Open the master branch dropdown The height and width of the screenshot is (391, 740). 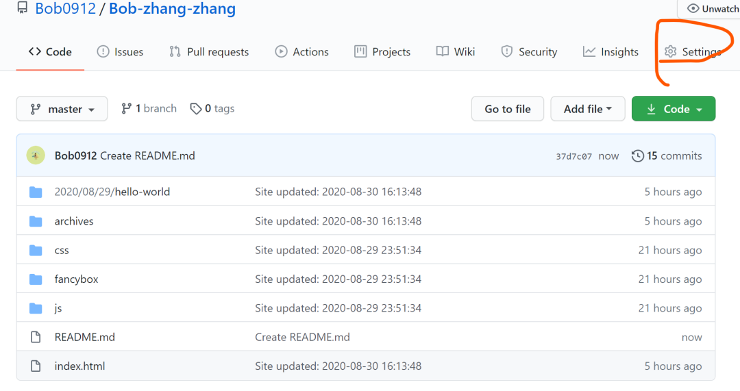coord(62,109)
